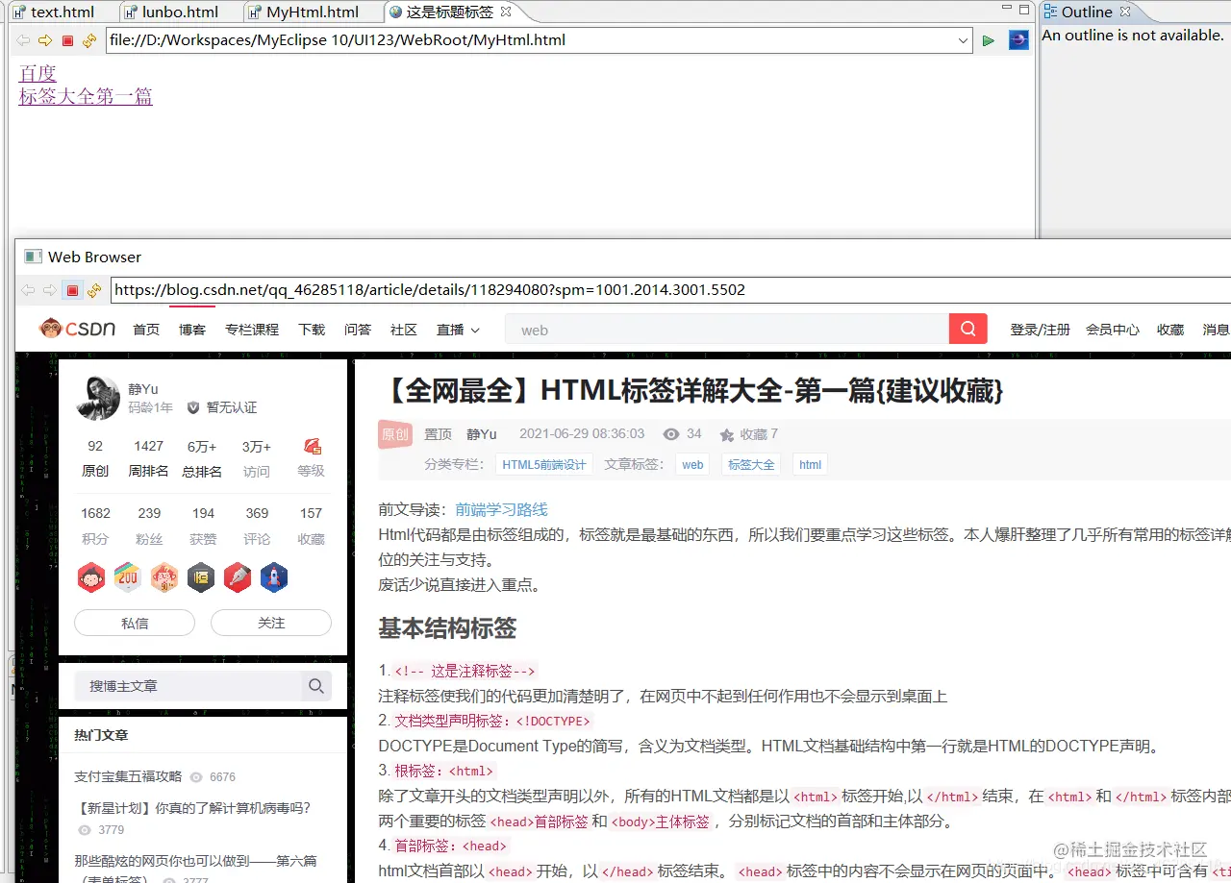Open the address bar history dropdown at the top

click(963, 40)
